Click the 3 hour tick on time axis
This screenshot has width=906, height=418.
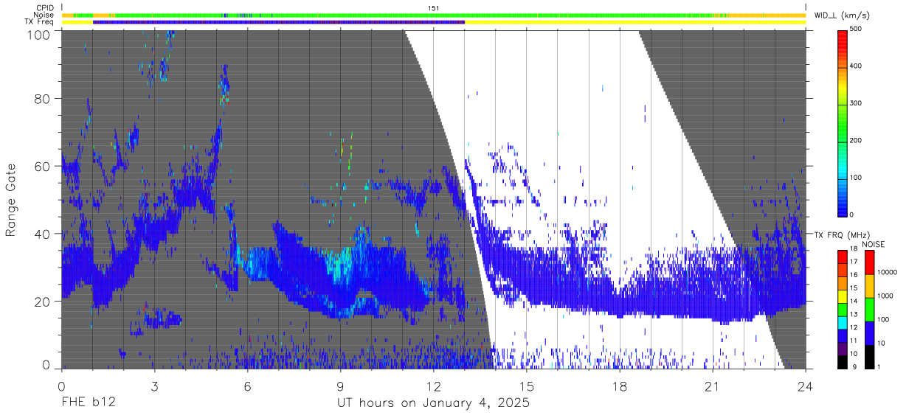154,386
